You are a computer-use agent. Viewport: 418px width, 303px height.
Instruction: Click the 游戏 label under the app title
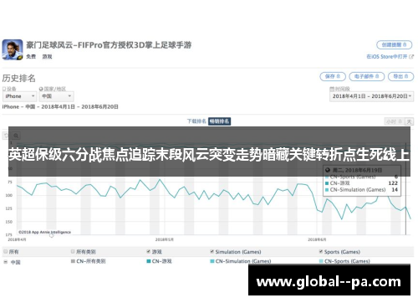click(x=47, y=57)
